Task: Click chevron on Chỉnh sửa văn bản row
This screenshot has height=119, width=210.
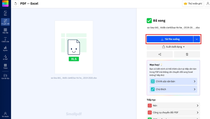Action: 195,81
